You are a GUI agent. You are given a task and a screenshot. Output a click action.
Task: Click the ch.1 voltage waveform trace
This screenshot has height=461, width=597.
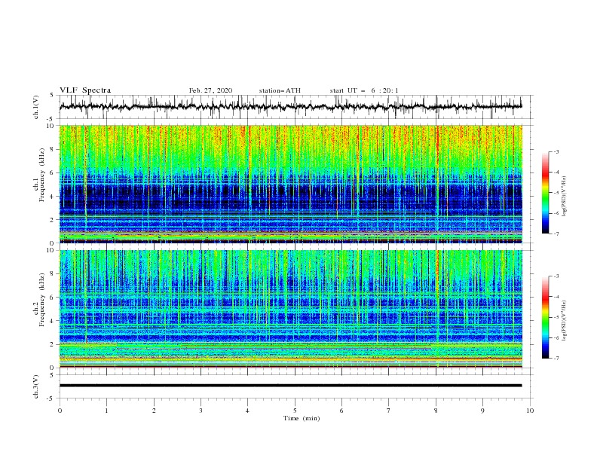(290, 107)
